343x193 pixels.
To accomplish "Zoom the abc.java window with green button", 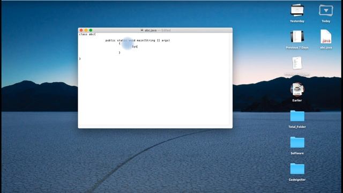I will tap(91, 30).
